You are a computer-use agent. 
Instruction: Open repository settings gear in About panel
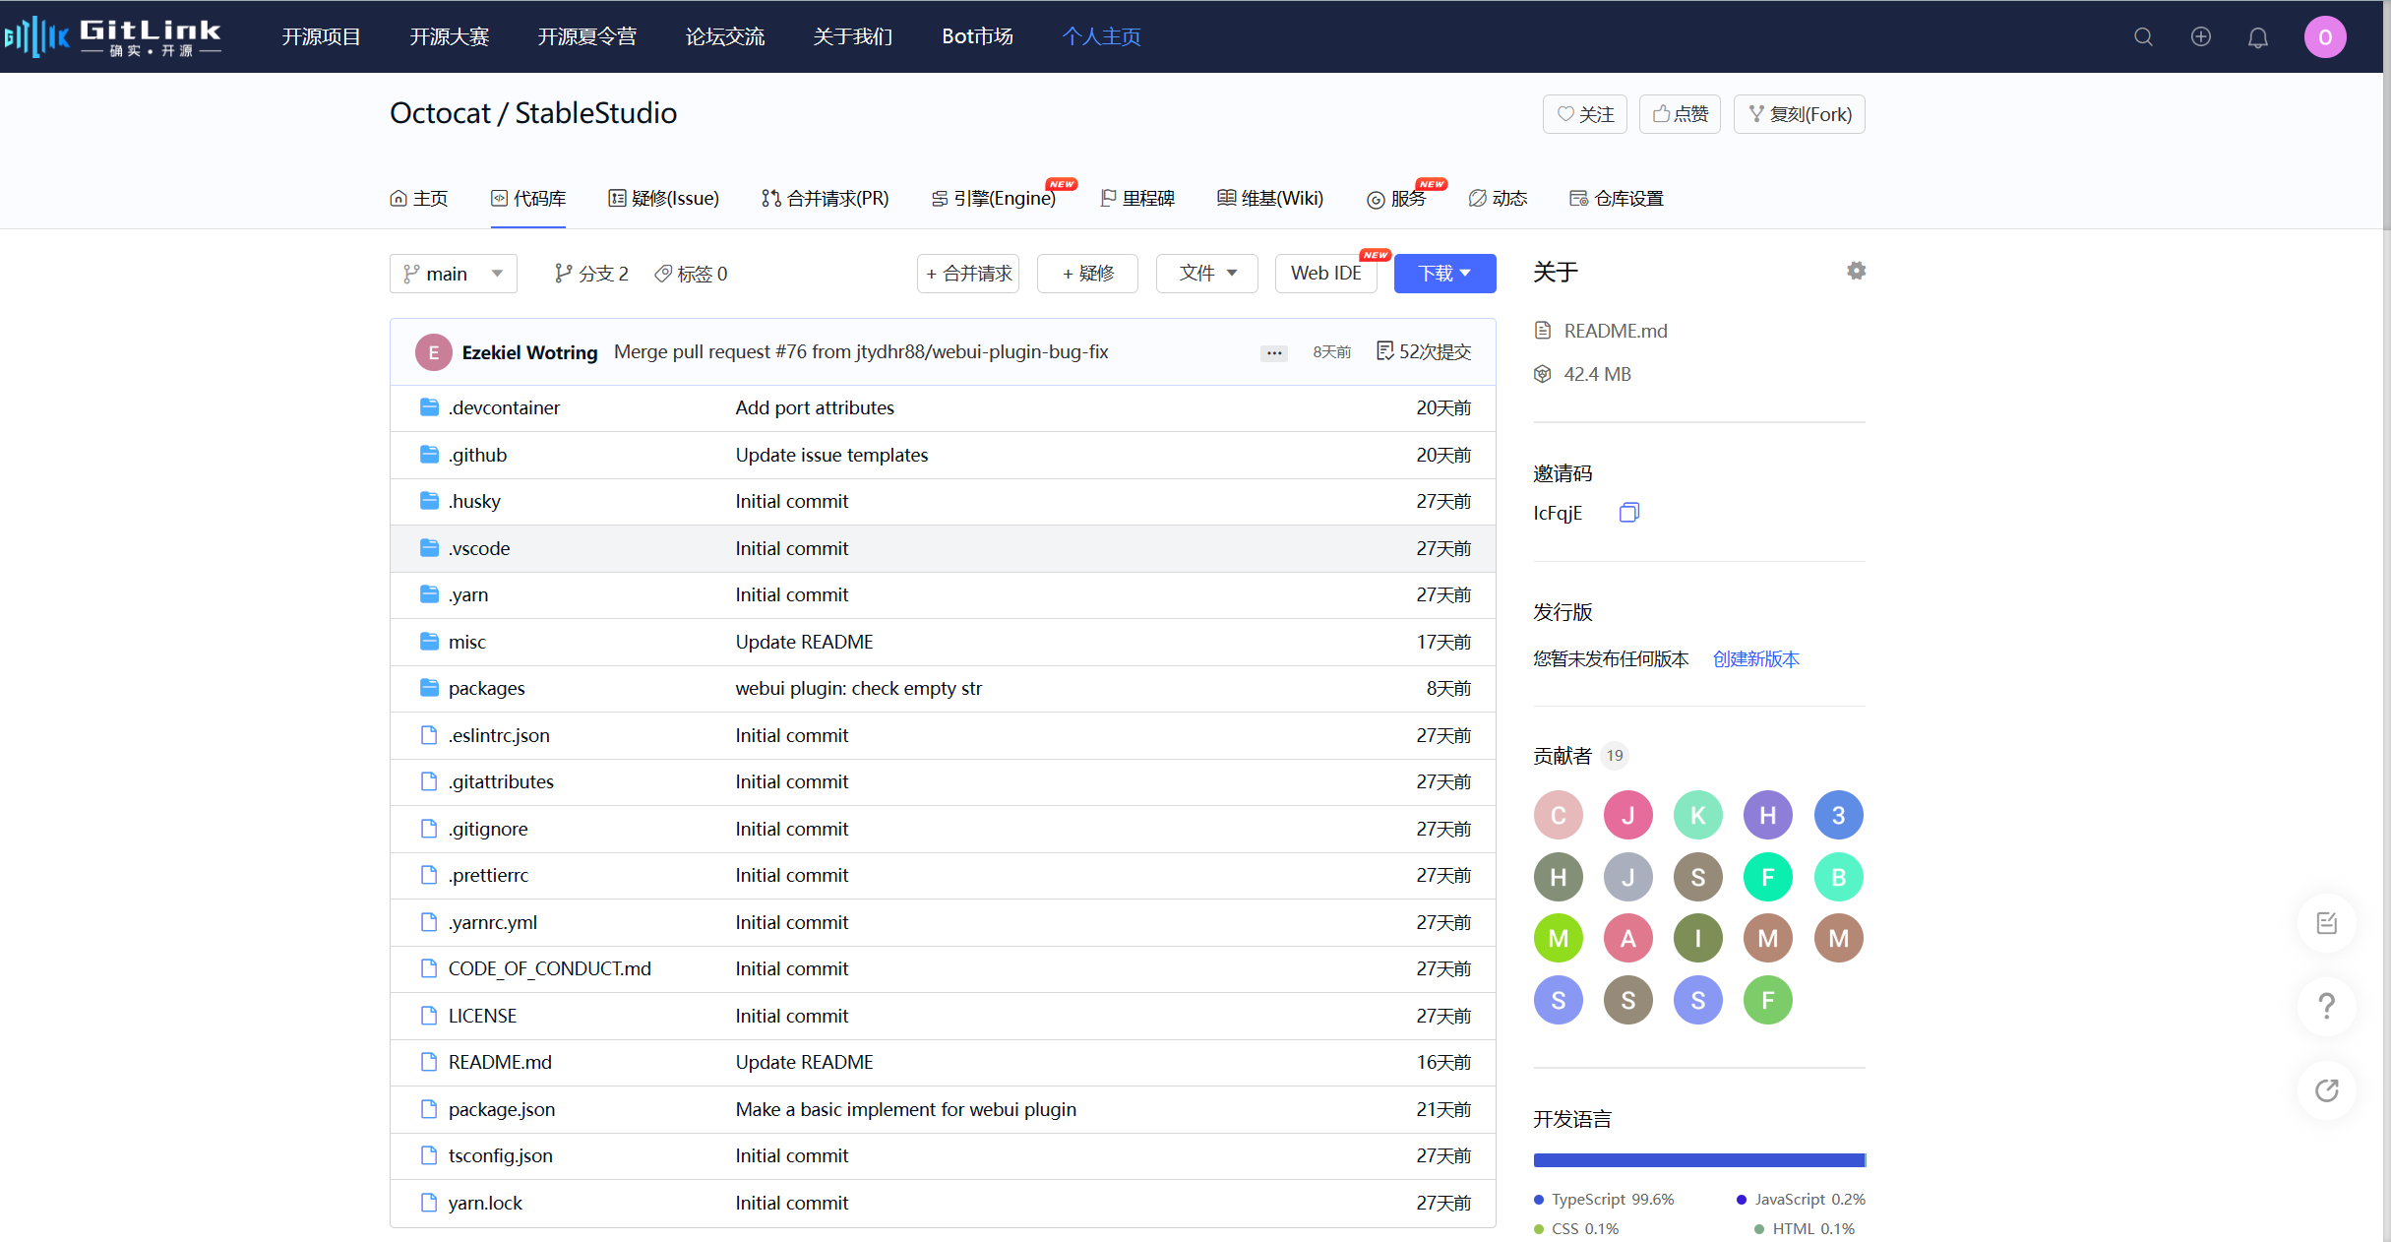pyautogui.click(x=1856, y=271)
